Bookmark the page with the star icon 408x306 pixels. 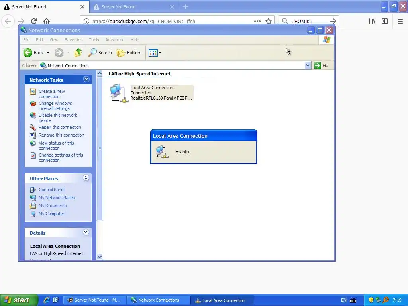[x=269, y=21]
